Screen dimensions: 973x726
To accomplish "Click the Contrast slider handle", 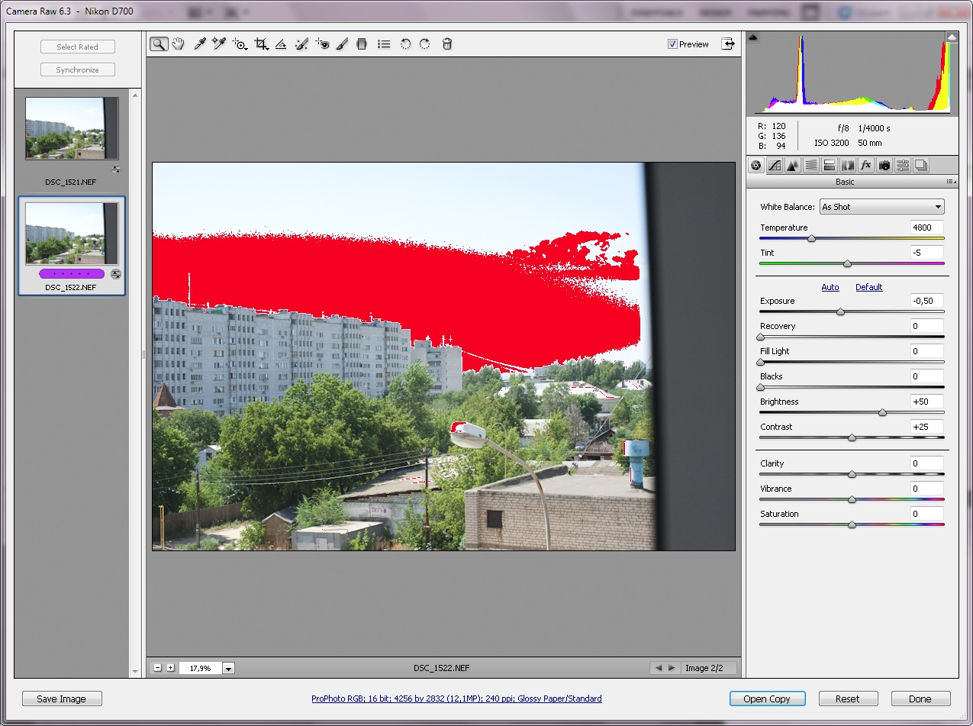I will [852, 437].
